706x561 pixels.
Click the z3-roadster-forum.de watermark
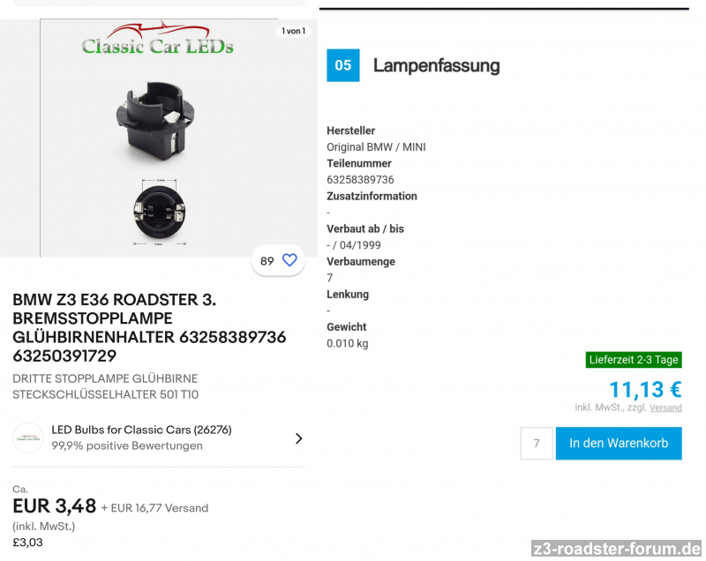click(616, 549)
